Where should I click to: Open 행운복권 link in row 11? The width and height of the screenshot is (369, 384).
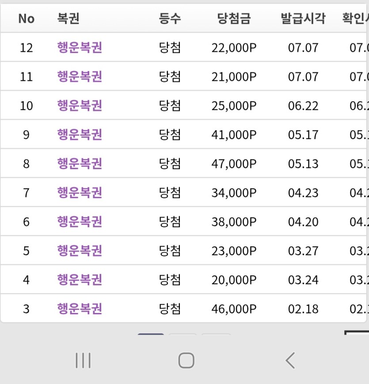point(80,77)
